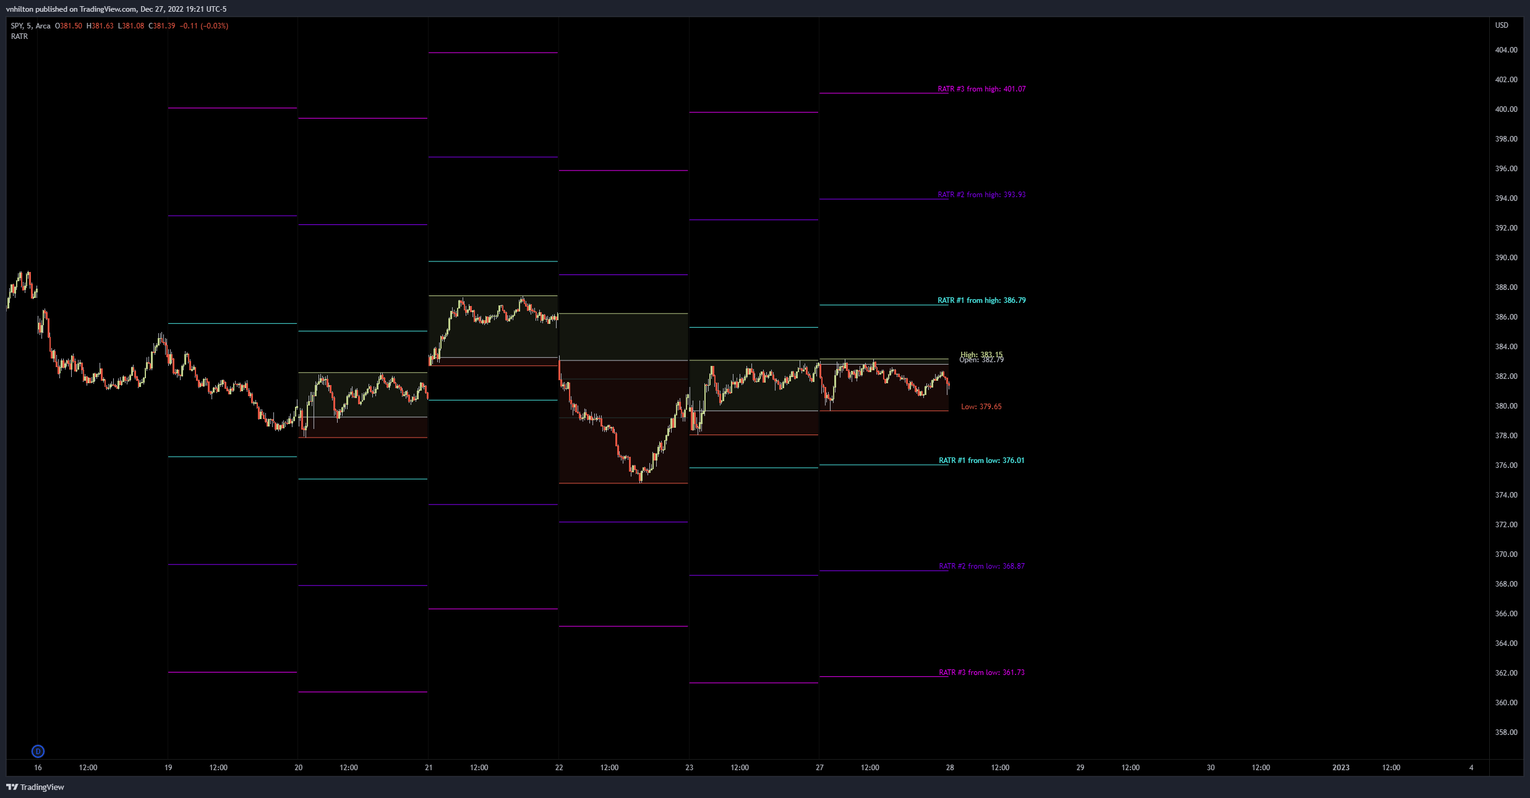
Task: Click the 370.00 price axis label
Action: [x=1506, y=554]
